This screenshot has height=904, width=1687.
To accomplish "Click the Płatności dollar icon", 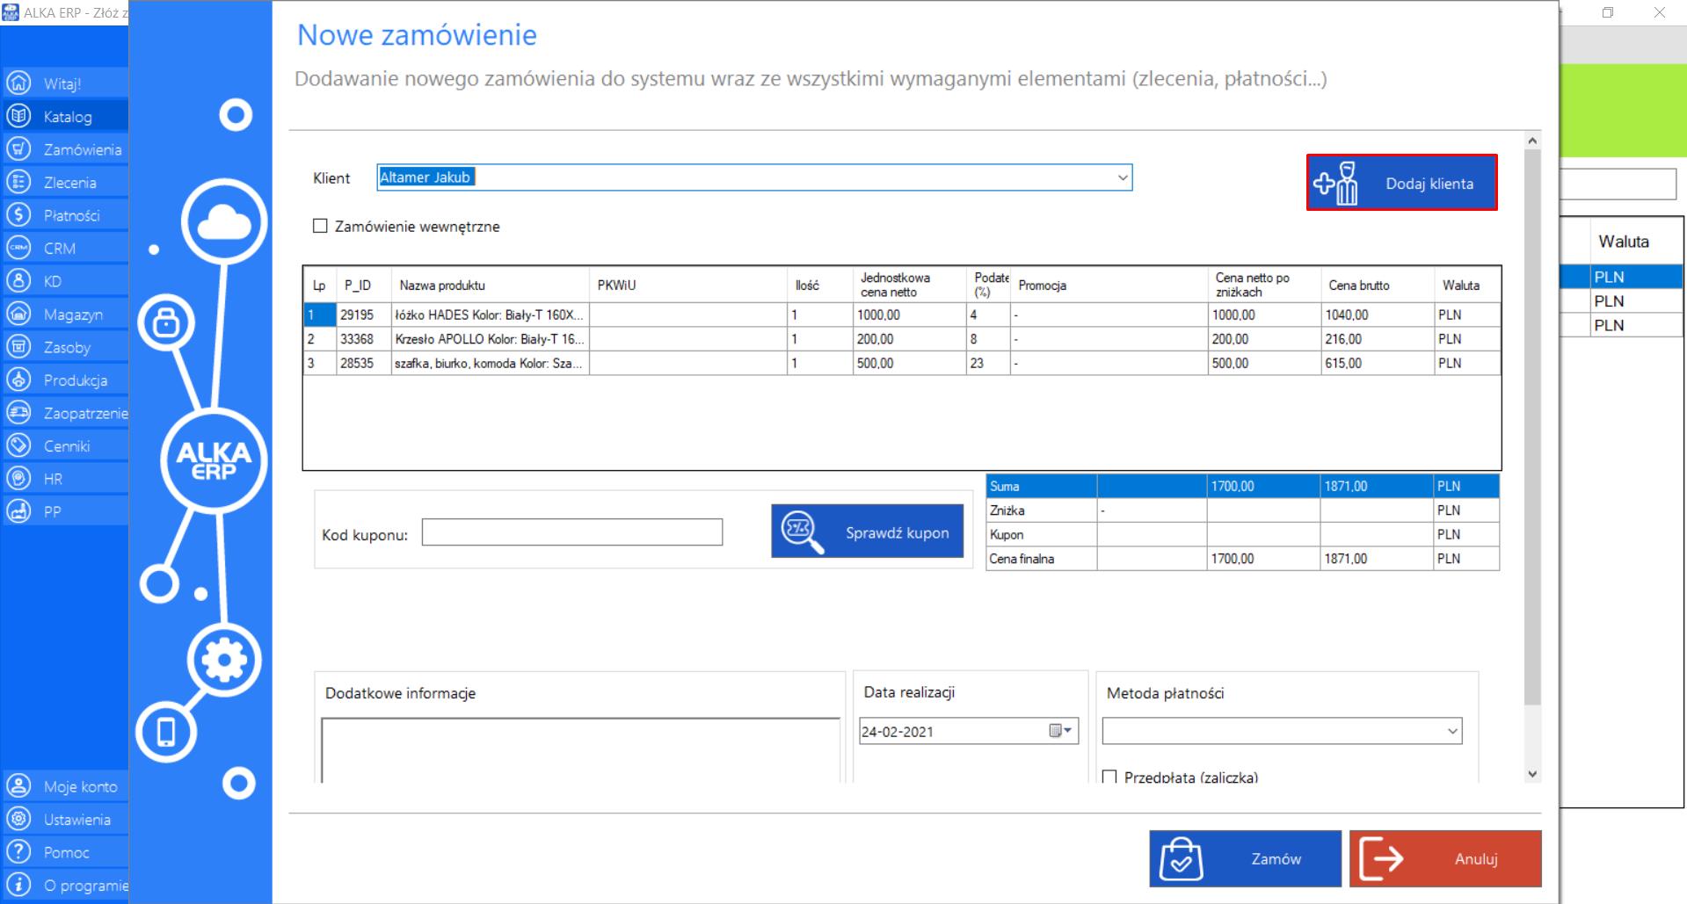I will [18, 215].
